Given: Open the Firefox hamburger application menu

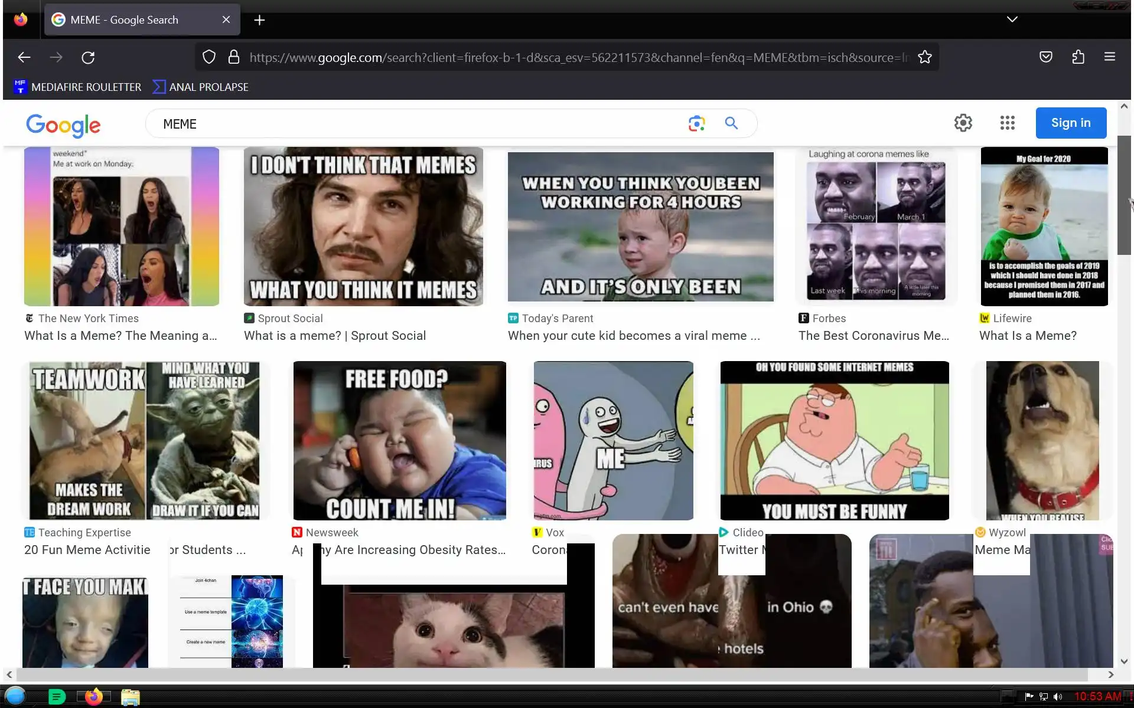Looking at the screenshot, I should 1109,57.
